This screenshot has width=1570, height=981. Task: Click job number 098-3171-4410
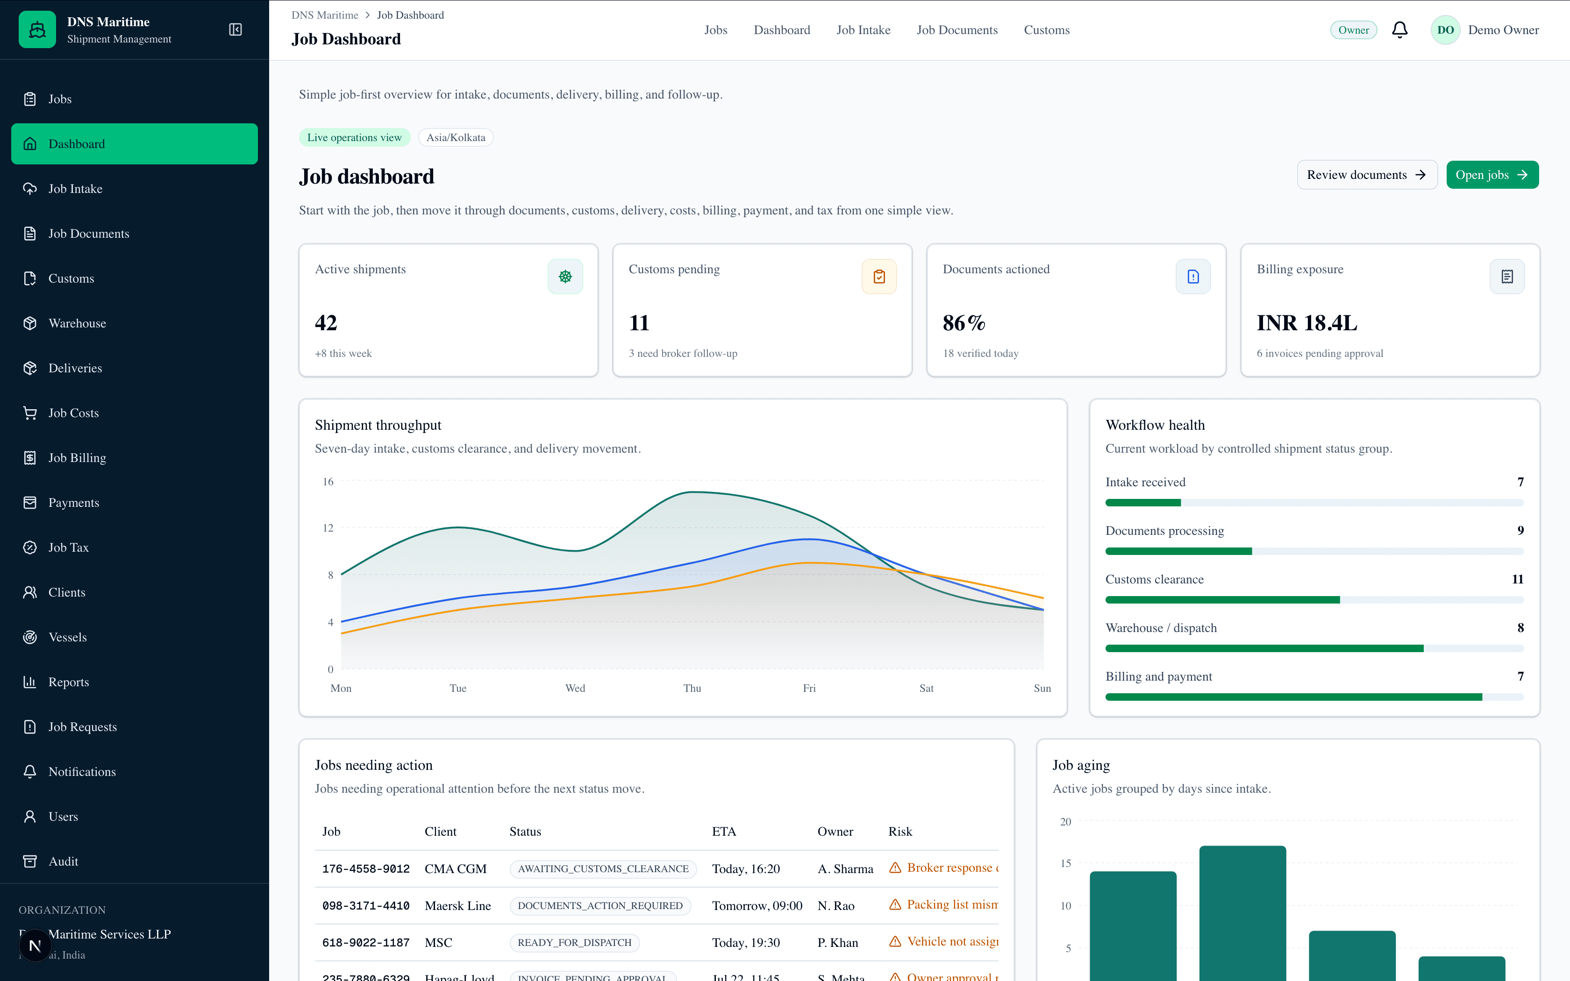click(366, 906)
